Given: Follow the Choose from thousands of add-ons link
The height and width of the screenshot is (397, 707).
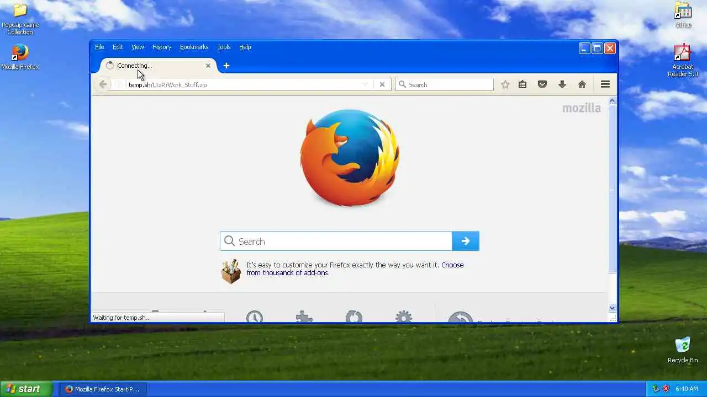Looking at the screenshot, I should (x=355, y=269).
